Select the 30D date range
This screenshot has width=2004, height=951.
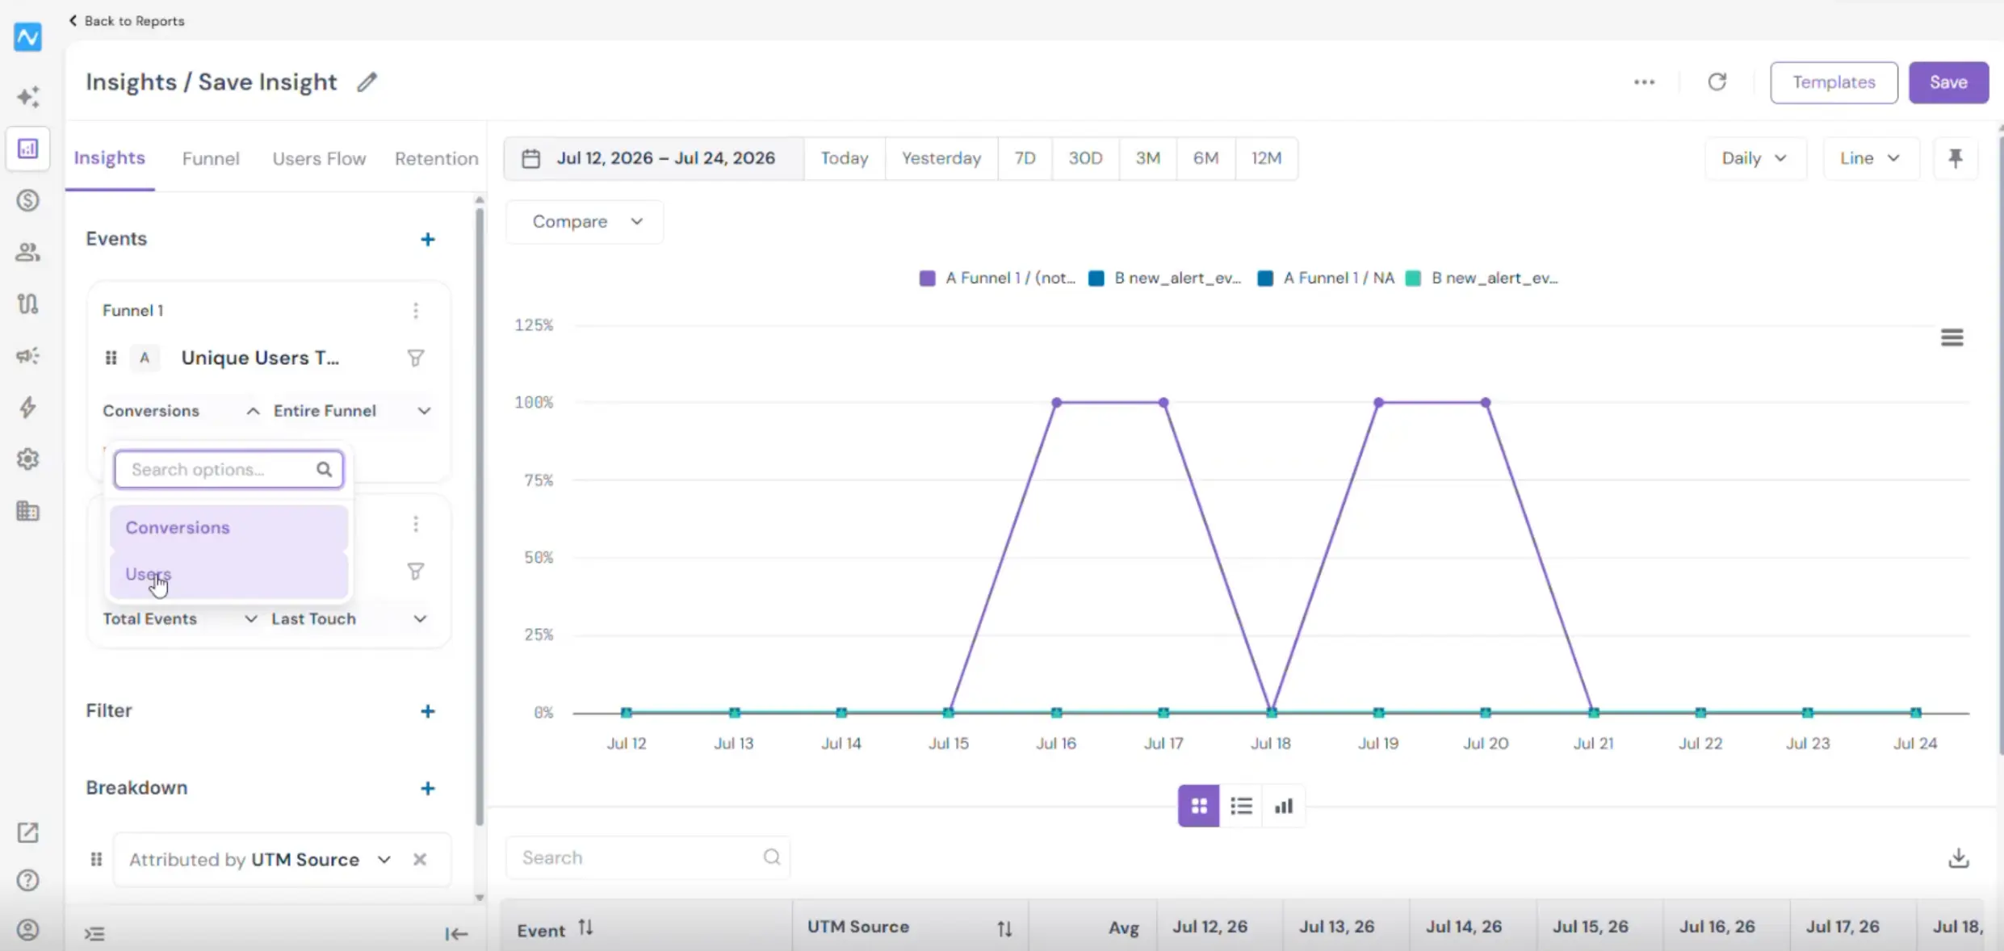click(x=1084, y=158)
